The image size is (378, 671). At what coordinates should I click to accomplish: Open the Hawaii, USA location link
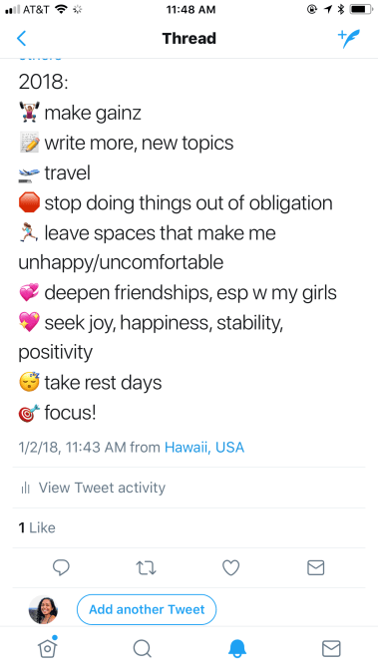pos(204,448)
